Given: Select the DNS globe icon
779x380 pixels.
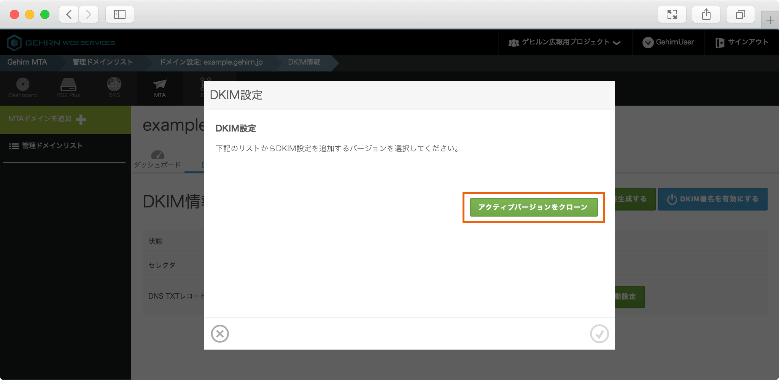Looking at the screenshot, I should point(114,84).
